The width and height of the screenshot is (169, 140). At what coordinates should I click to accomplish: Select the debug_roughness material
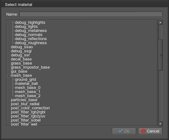click(31, 43)
